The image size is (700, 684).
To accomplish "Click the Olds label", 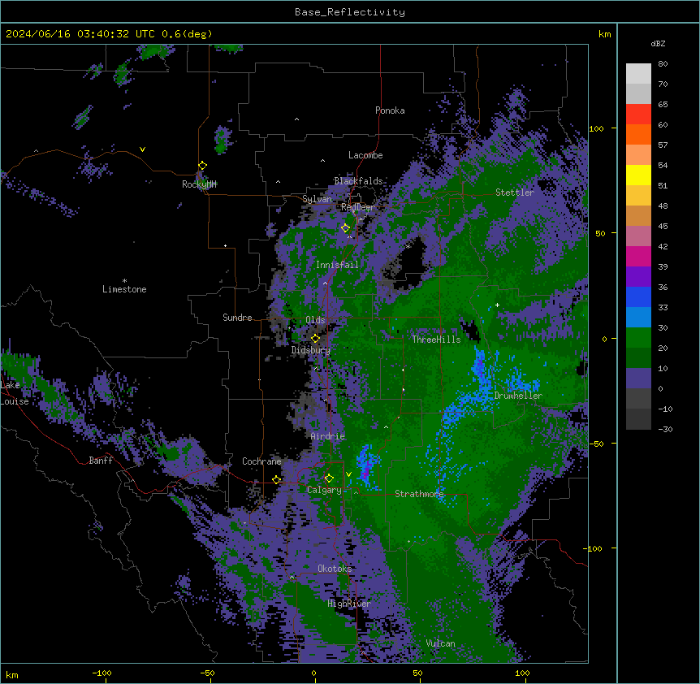I will [315, 320].
